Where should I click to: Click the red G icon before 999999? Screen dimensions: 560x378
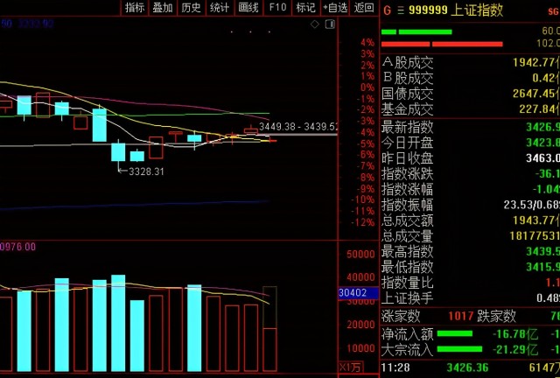(x=388, y=10)
